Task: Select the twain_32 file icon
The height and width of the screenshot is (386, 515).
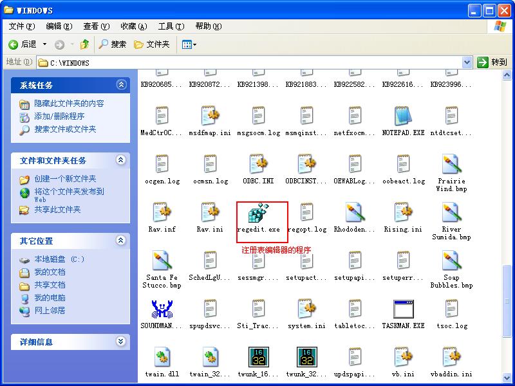Action: (211, 357)
